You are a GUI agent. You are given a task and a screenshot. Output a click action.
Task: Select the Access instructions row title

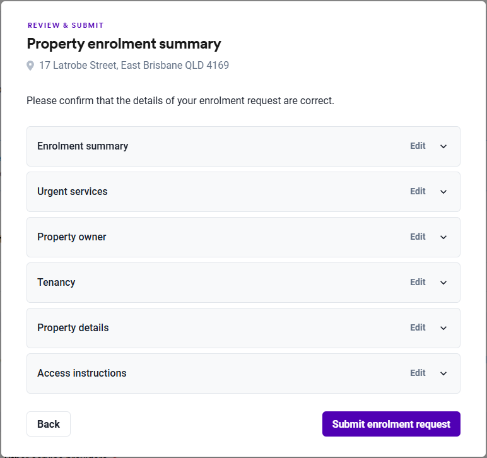click(x=82, y=373)
